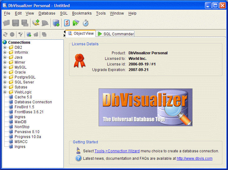Viewport: 228px width, 170px height.
Task: Click the grayed folder icon above tree
Action: coord(36,34)
